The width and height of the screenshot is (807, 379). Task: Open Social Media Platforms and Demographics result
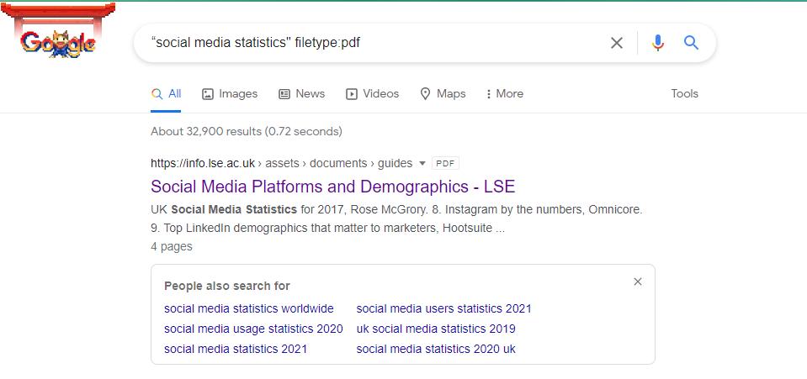pos(332,187)
